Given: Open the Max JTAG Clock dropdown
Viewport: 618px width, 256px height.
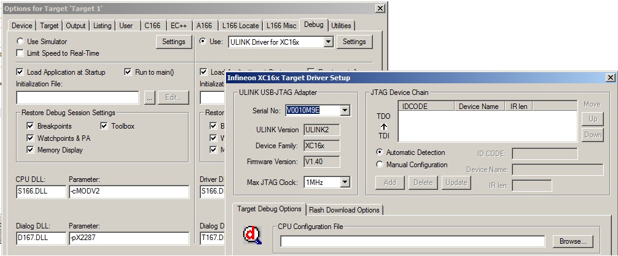Looking at the screenshot, I should click(x=345, y=182).
